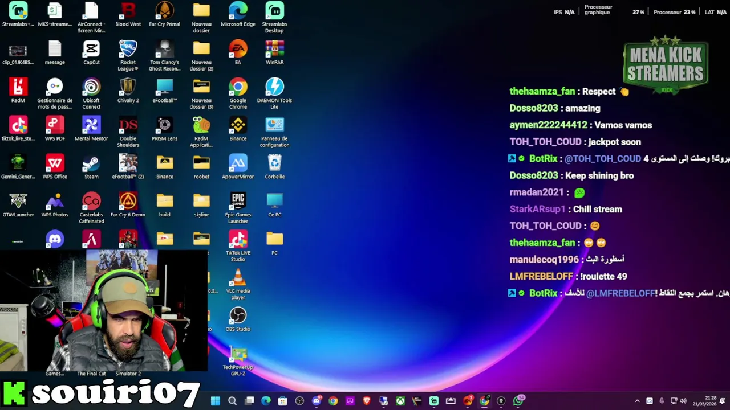Open Discord from the taskbar

pyautogui.click(x=317, y=401)
